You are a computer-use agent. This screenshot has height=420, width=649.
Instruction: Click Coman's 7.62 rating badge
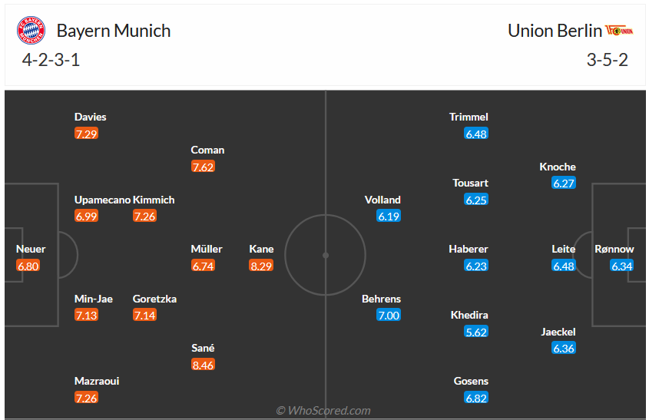click(203, 167)
